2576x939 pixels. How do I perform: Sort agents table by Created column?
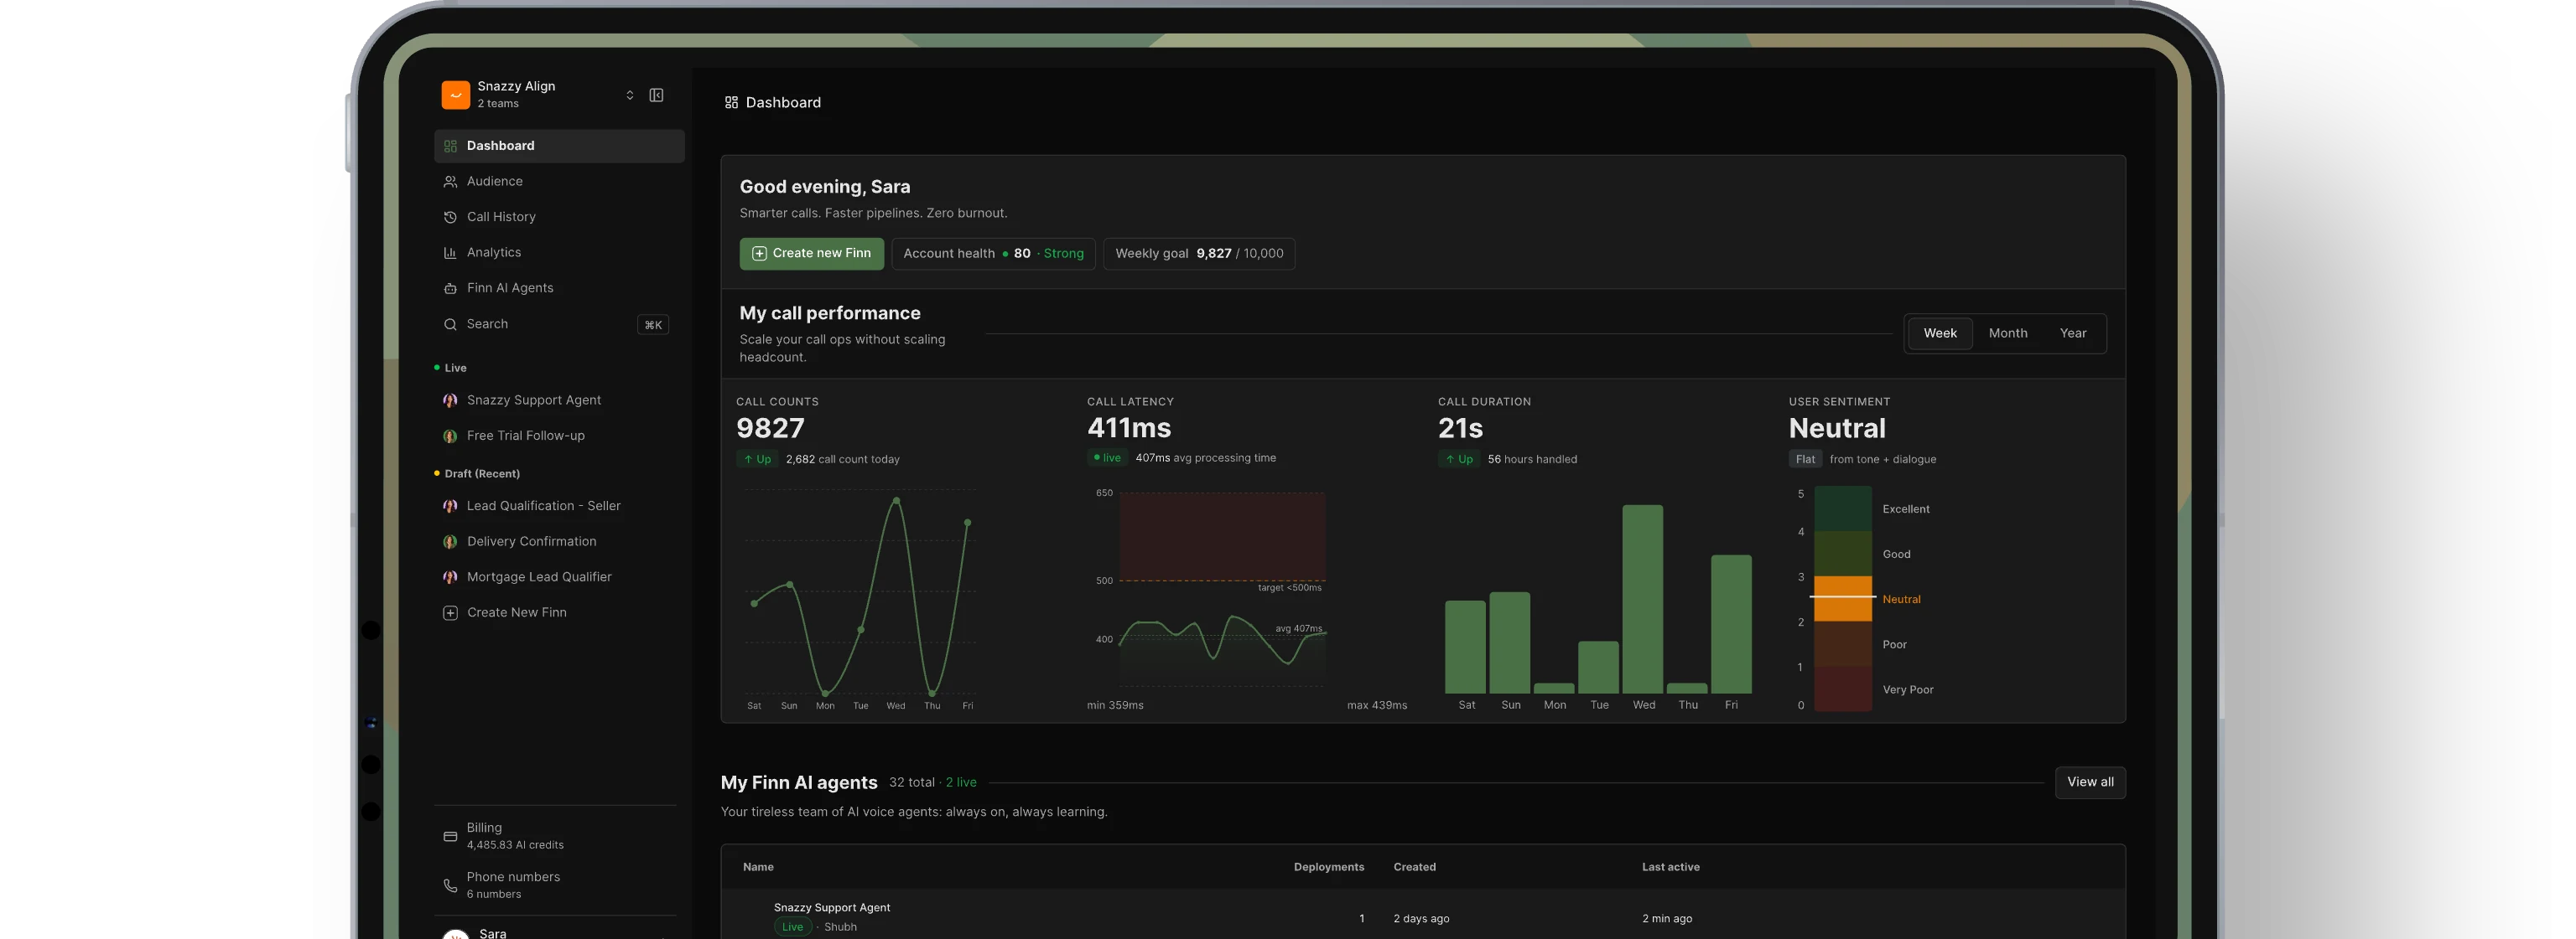[x=1414, y=867]
